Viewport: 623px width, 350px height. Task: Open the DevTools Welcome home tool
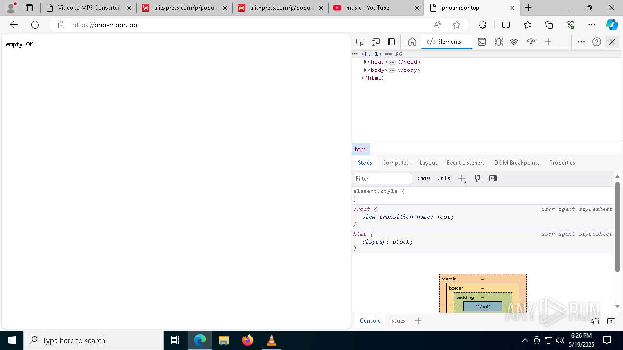[x=412, y=42]
